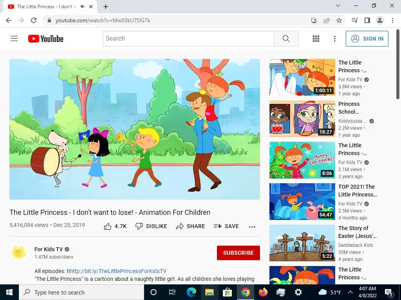401x300 pixels.
Task: Install the YouTube app icon in address bar
Action: tap(314, 20)
